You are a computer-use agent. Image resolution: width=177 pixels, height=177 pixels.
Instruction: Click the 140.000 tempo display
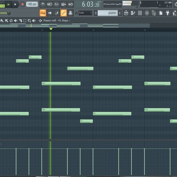point(32,4)
